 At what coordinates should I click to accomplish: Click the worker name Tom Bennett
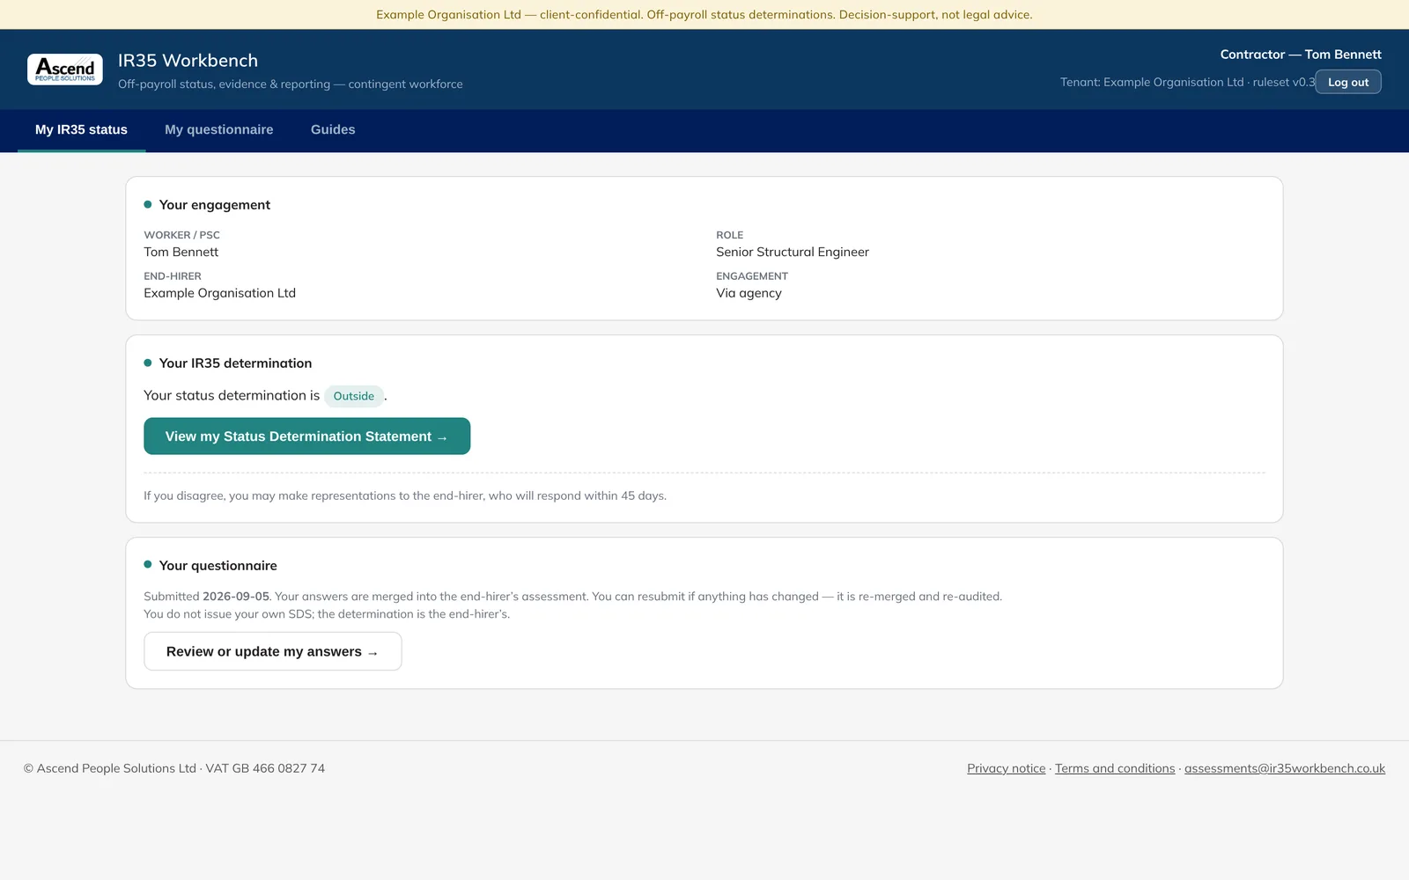pyautogui.click(x=181, y=252)
